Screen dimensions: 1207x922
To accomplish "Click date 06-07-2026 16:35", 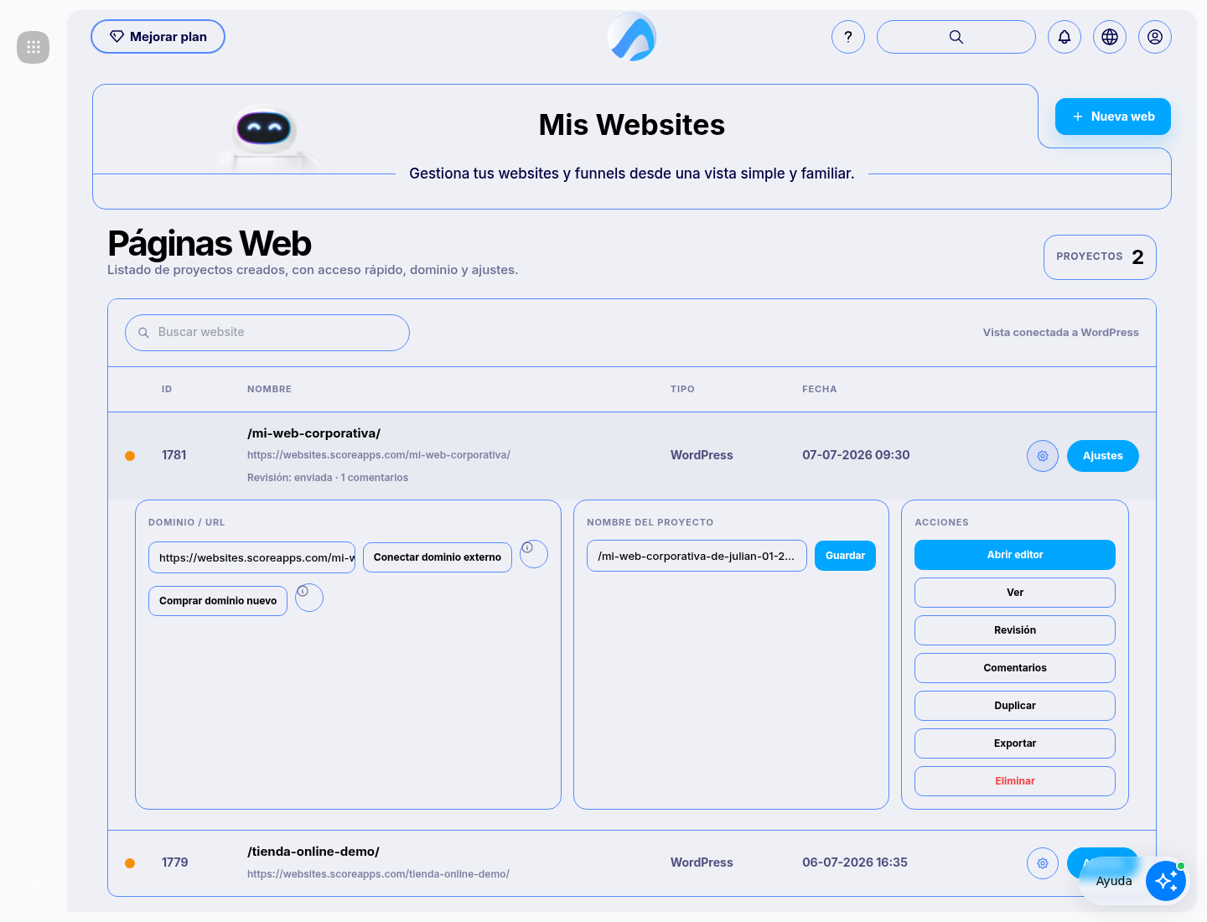I will 855,862.
